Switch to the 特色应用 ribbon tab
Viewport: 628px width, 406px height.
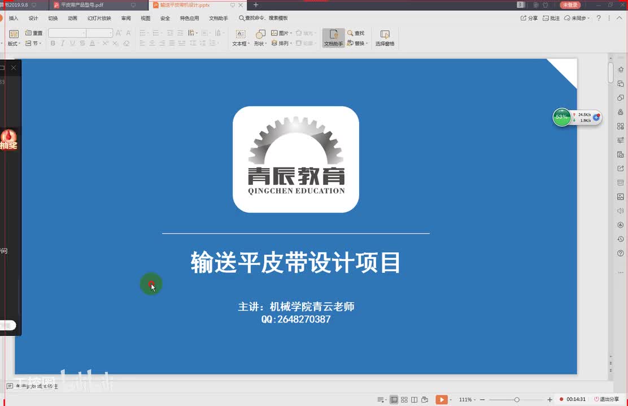pyautogui.click(x=189, y=18)
